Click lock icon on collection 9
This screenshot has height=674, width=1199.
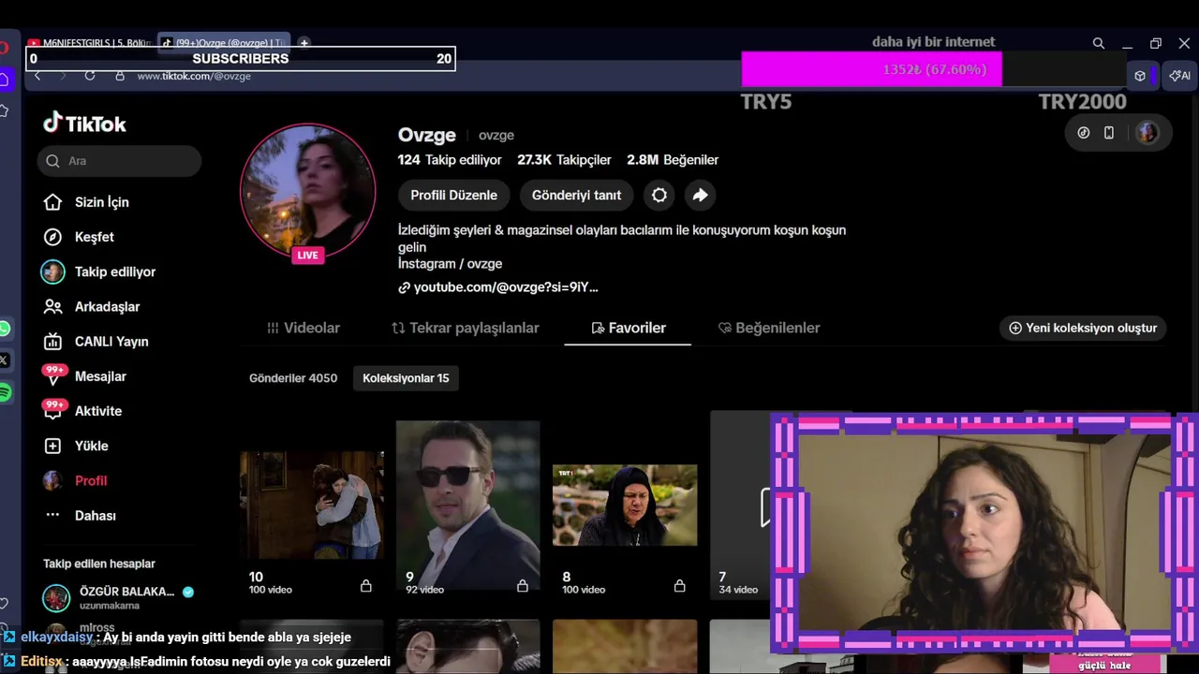(x=523, y=585)
